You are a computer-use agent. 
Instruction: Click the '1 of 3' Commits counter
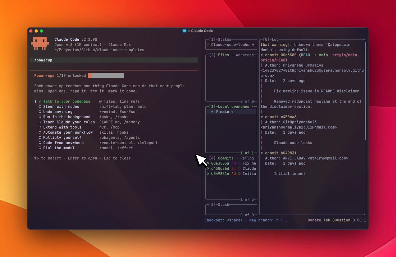pos(247,199)
